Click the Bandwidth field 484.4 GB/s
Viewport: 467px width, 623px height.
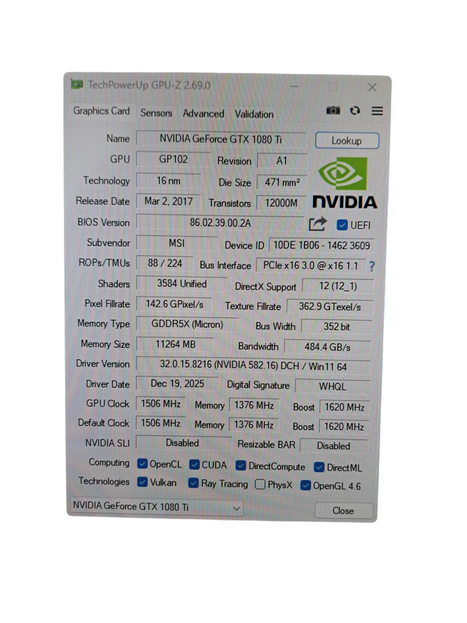tap(328, 347)
